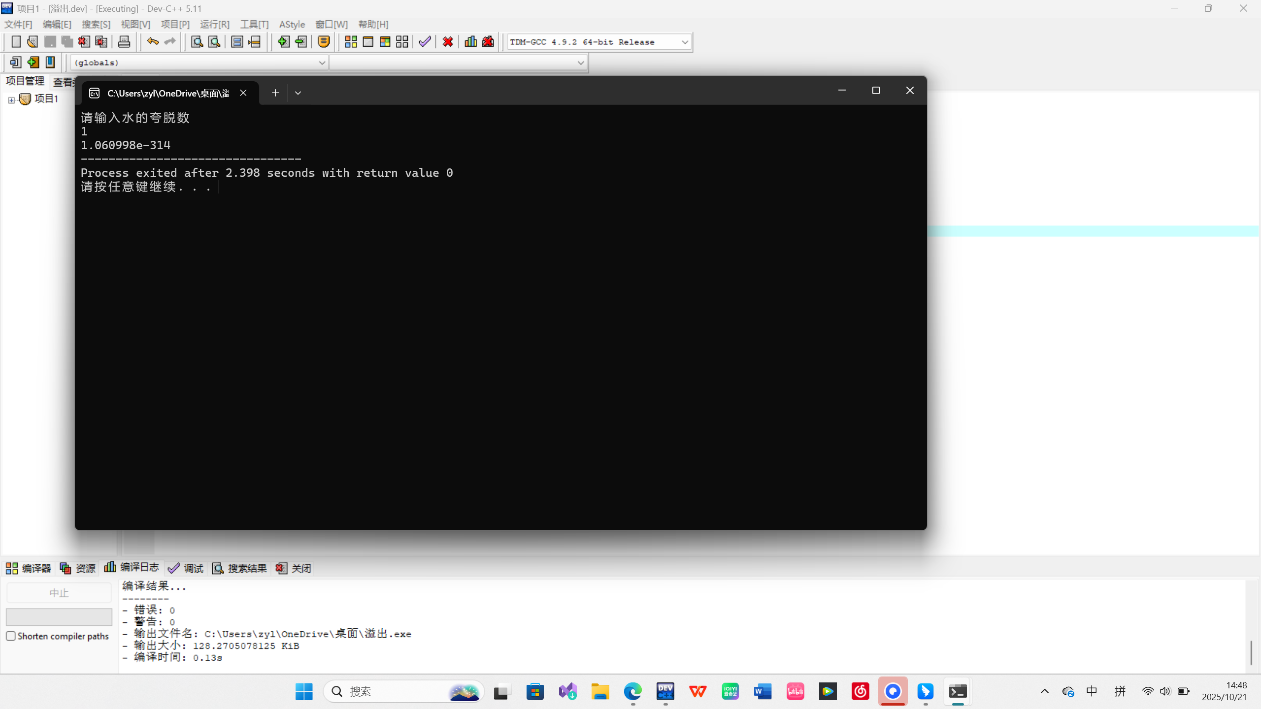This screenshot has width=1261, height=709.
Task: Open Dev-C++ from the Windows taskbar
Action: tap(665, 691)
